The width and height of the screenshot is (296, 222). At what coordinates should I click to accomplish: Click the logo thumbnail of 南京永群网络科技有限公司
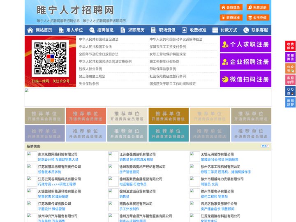pos(32,157)
